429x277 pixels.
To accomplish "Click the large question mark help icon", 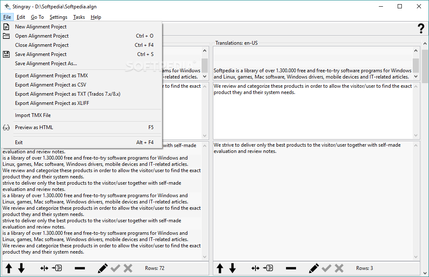I will click(x=421, y=28).
